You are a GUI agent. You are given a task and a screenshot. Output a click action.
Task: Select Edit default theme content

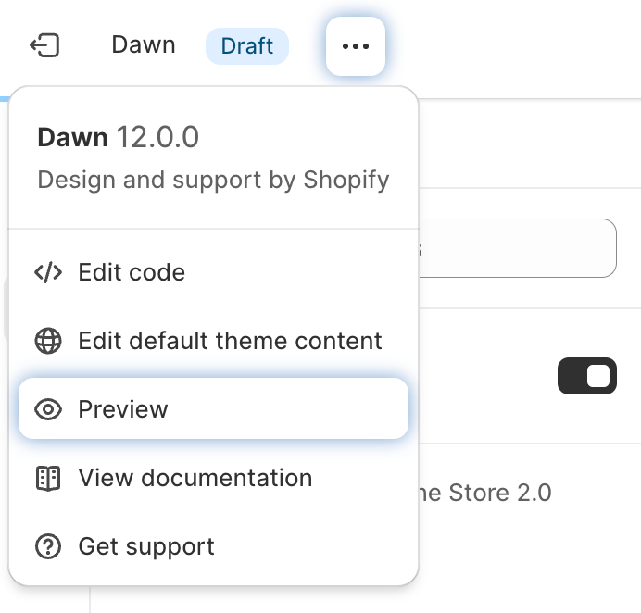213,341
